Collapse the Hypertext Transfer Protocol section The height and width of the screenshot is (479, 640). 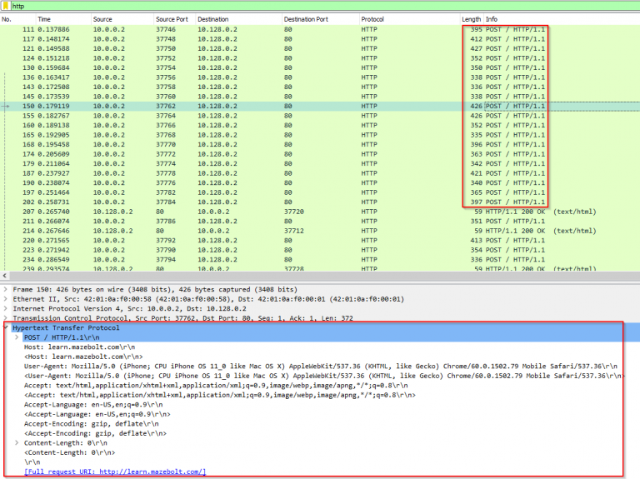click(x=6, y=328)
